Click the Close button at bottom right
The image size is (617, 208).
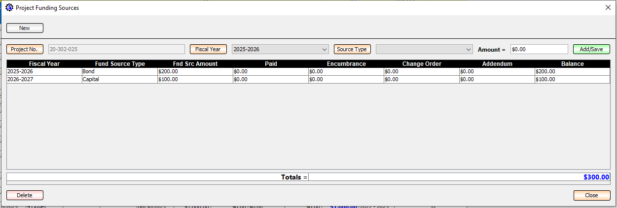591,195
